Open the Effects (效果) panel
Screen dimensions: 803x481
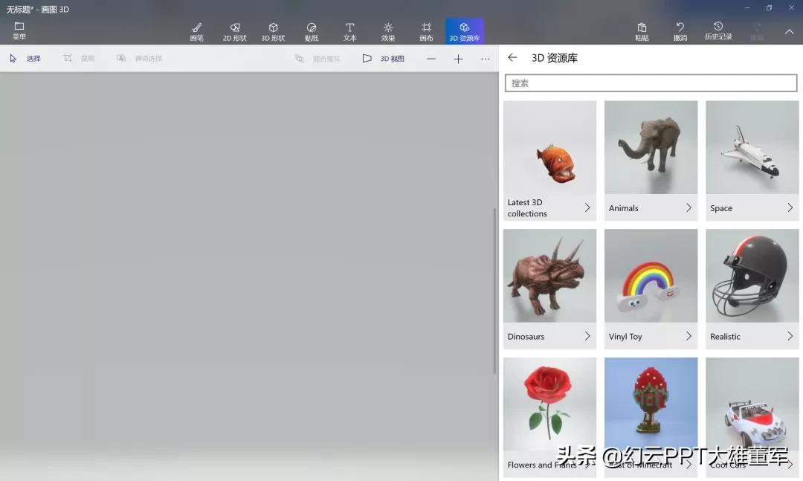pos(388,30)
